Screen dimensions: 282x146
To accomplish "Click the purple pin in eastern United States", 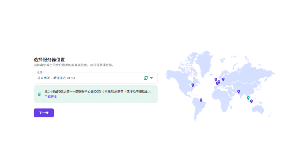I will (x=193, y=85).
